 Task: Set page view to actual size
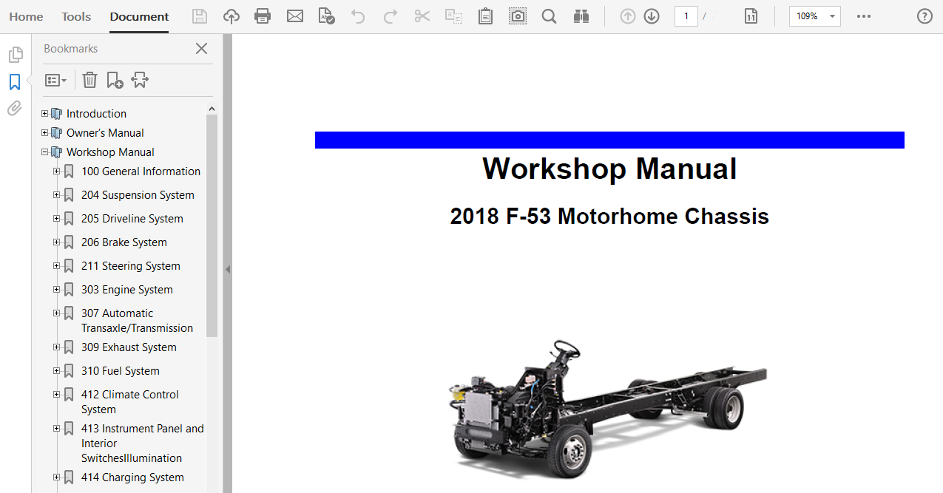[751, 15]
